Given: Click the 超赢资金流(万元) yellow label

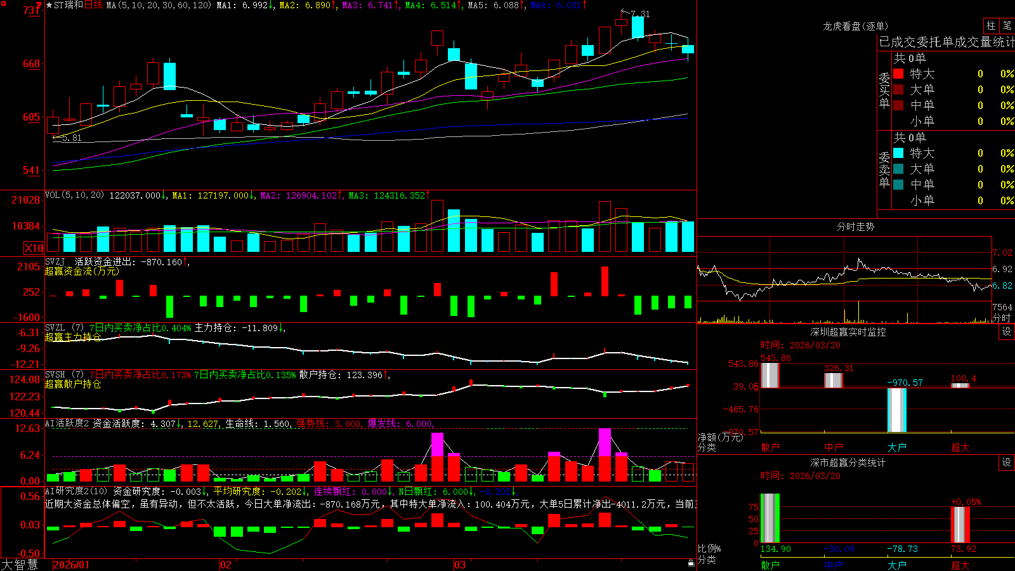Looking at the screenshot, I should point(82,271).
